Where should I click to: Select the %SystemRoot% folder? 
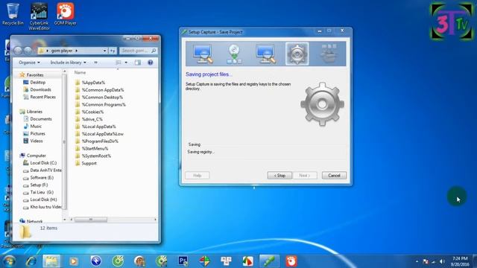point(96,156)
